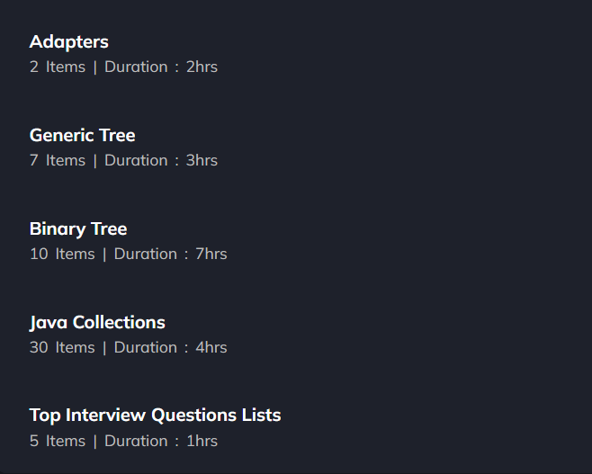Click the Binary Tree 10 Items count
The height and width of the screenshot is (474, 592).
point(62,254)
